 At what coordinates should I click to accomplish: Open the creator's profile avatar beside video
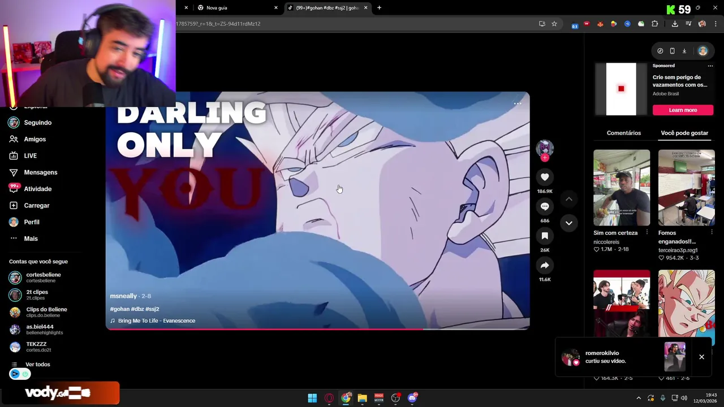545,148
